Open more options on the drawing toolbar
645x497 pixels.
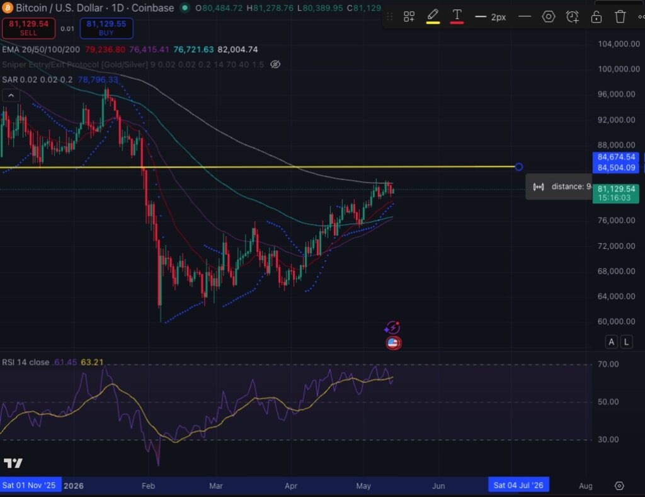pos(641,17)
